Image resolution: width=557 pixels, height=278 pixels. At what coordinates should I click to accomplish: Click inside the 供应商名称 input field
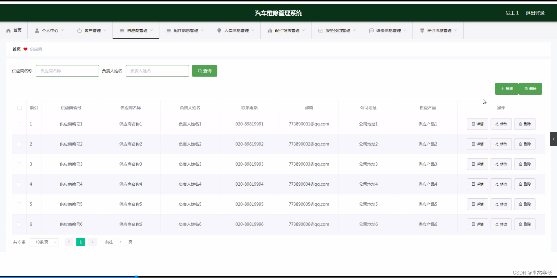tap(67, 71)
